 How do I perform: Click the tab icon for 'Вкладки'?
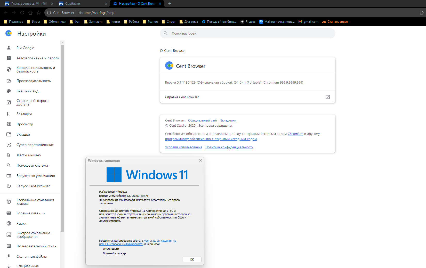click(x=9, y=134)
